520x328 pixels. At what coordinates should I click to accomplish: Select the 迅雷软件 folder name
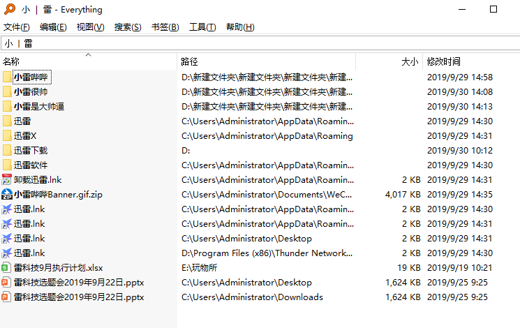tap(31, 165)
